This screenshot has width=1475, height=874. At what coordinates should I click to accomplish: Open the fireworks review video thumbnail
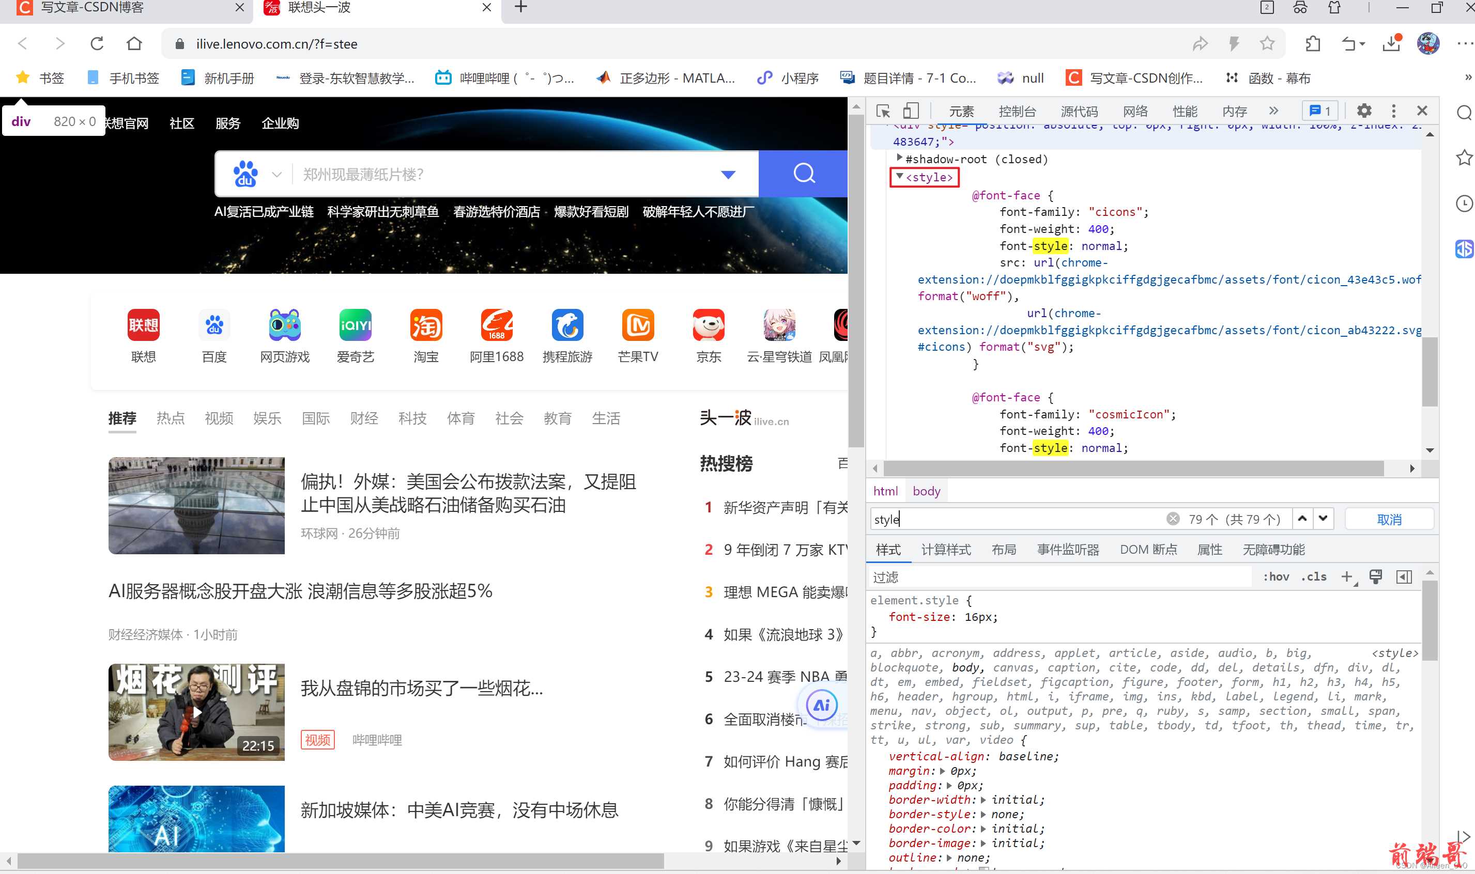click(x=196, y=712)
